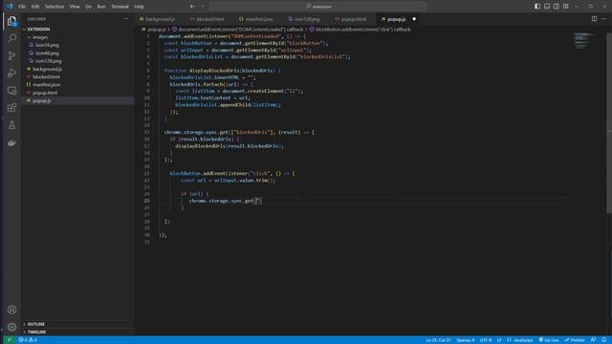Click unsaved dot on popup.js tab
This screenshot has width=612, height=344.
pos(414,19)
